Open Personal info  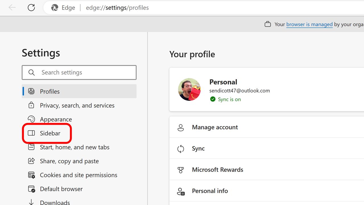[x=267, y=191]
